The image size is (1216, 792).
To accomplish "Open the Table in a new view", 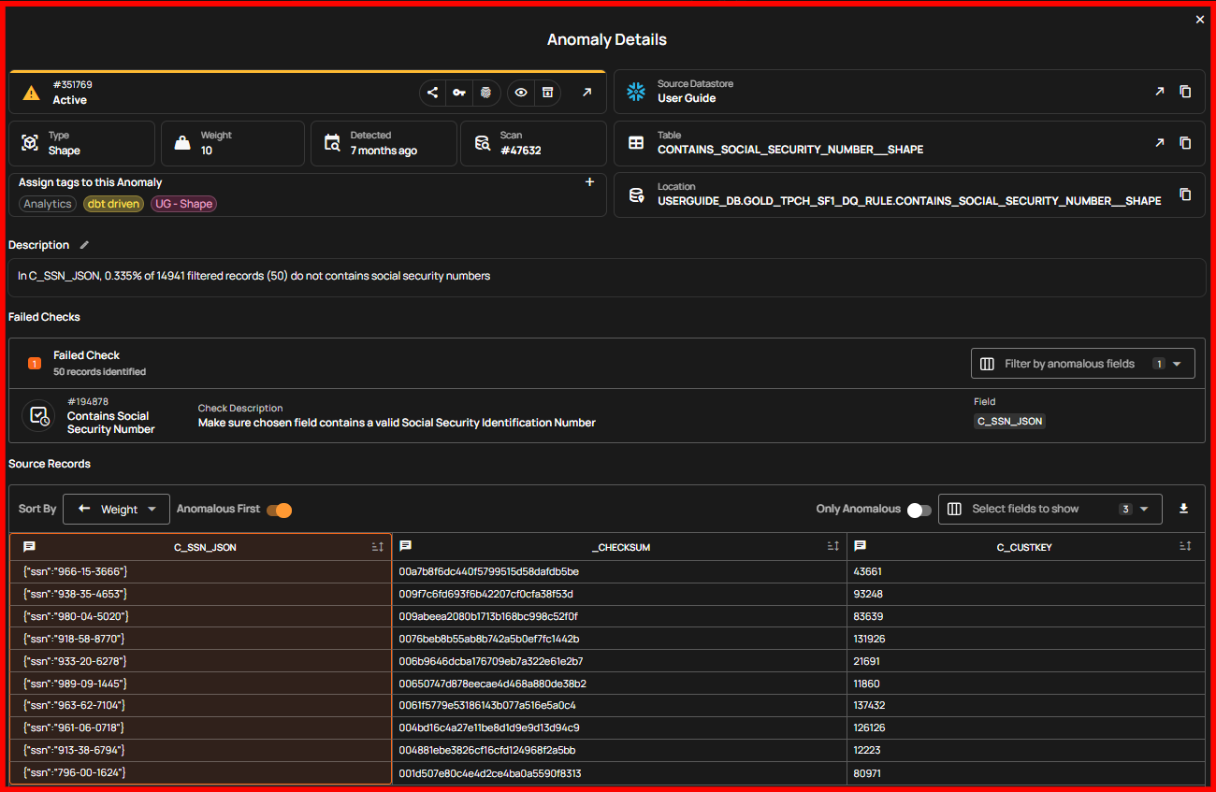I will [x=1160, y=143].
